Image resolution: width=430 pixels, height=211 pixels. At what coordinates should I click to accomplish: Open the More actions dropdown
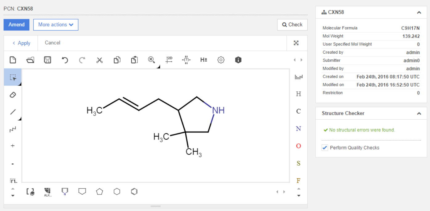[x=56, y=25]
